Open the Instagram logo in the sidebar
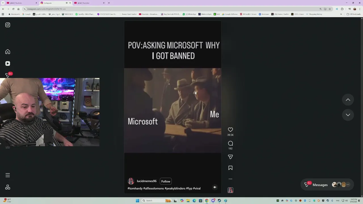Image resolution: width=363 pixels, height=204 pixels. point(8,25)
